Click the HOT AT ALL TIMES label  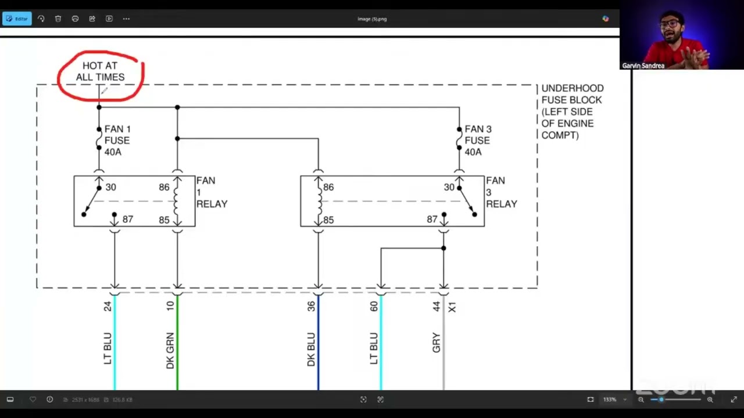click(100, 71)
